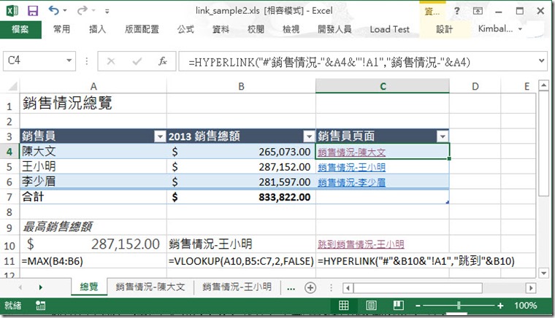Click vertical scrollbar up arrow
Screen dimensions: 555x318
click(543, 85)
